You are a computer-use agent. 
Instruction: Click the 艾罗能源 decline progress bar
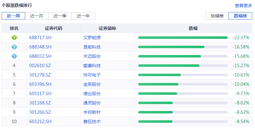click(183, 38)
